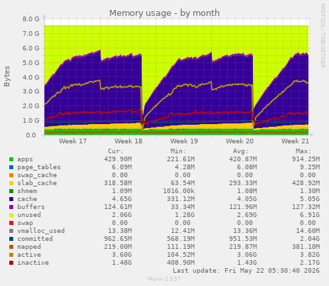Click the active current value 3.60G
The width and height of the screenshot is (329, 286).
tap(122, 255)
